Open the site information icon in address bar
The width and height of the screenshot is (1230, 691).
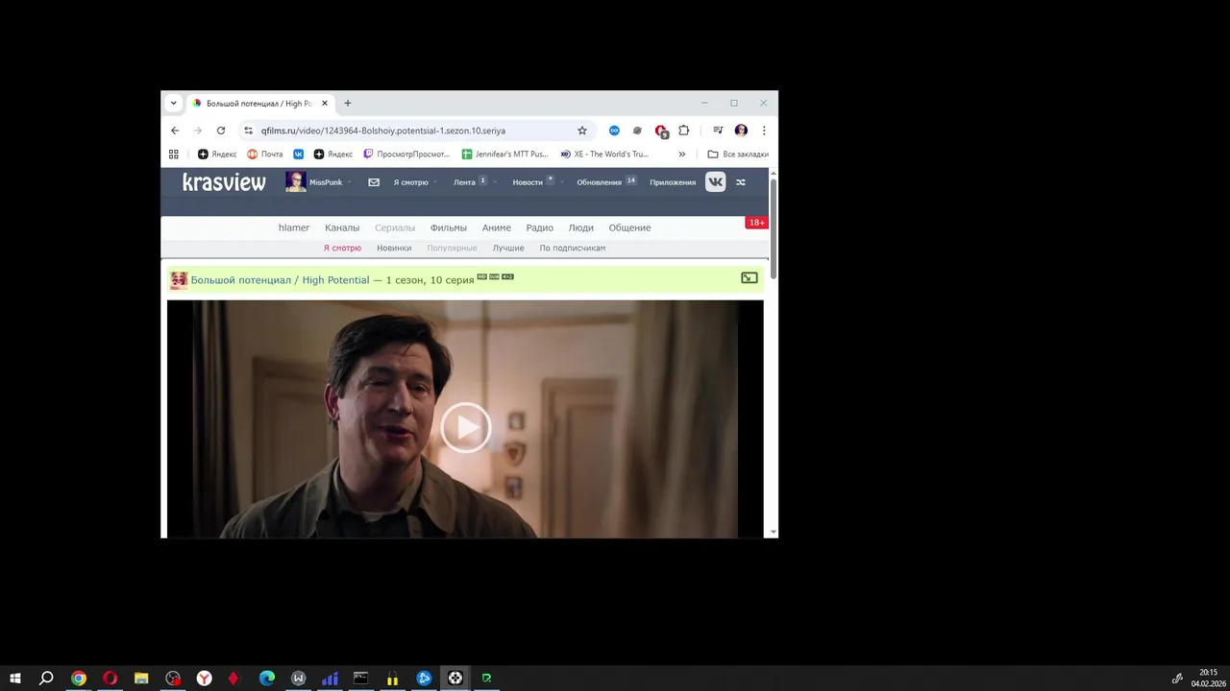point(248,131)
